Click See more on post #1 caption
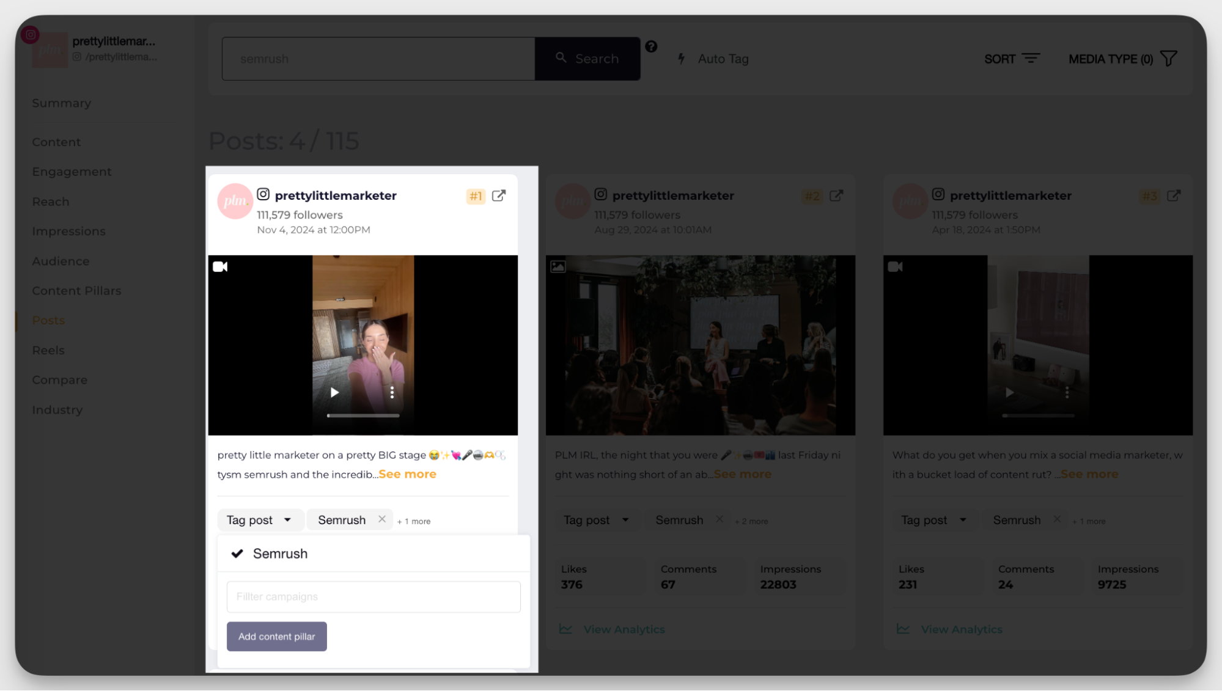This screenshot has height=691, width=1222. [407, 474]
